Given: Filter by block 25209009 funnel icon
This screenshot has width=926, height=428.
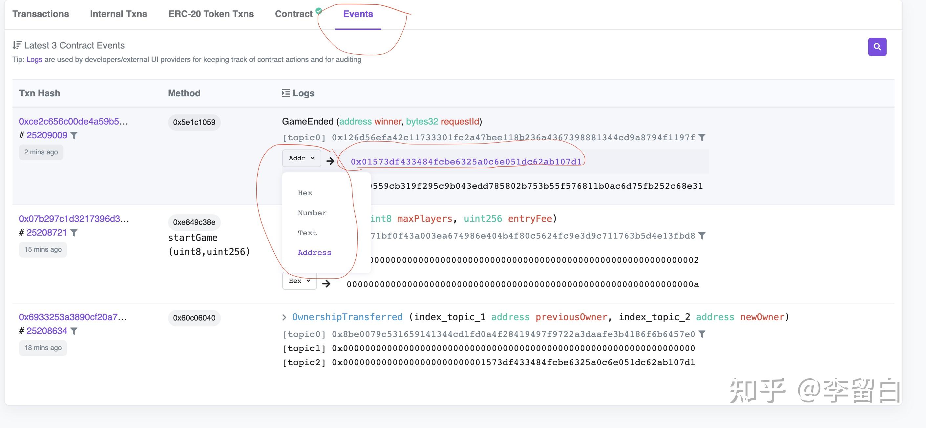Looking at the screenshot, I should click(74, 135).
